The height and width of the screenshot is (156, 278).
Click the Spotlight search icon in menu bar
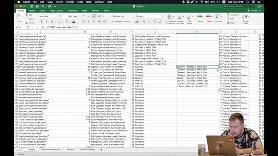click(x=248, y=2)
